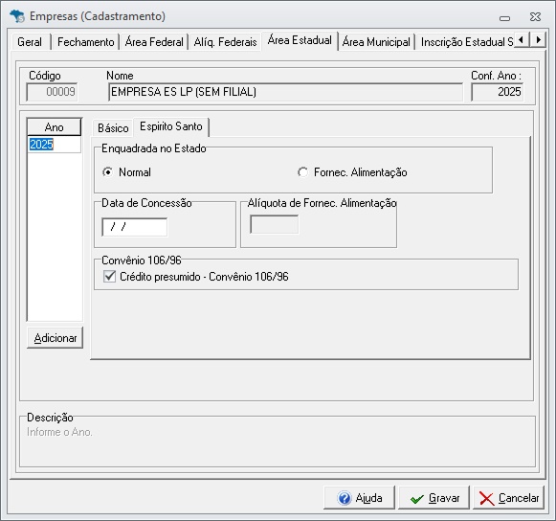
Task: Select the Normal radio option
Action: [x=107, y=172]
